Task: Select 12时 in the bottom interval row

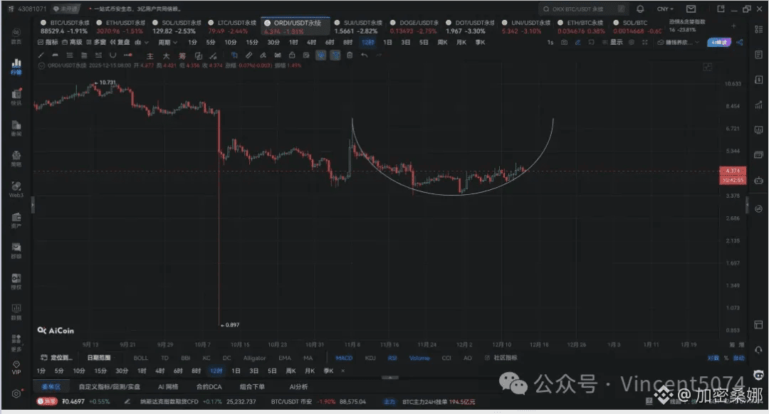Action: coord(216,371)
